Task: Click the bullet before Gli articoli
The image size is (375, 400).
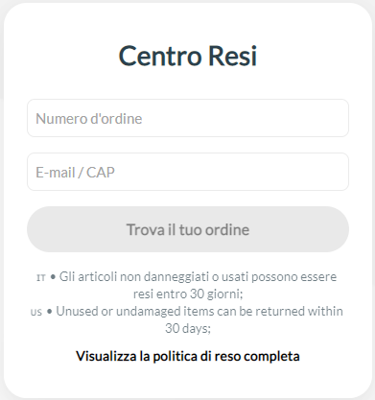Action: coord(53,277)
